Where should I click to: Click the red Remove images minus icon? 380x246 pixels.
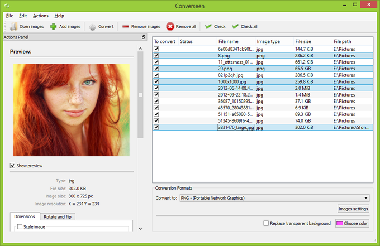[x=125, y=26]
